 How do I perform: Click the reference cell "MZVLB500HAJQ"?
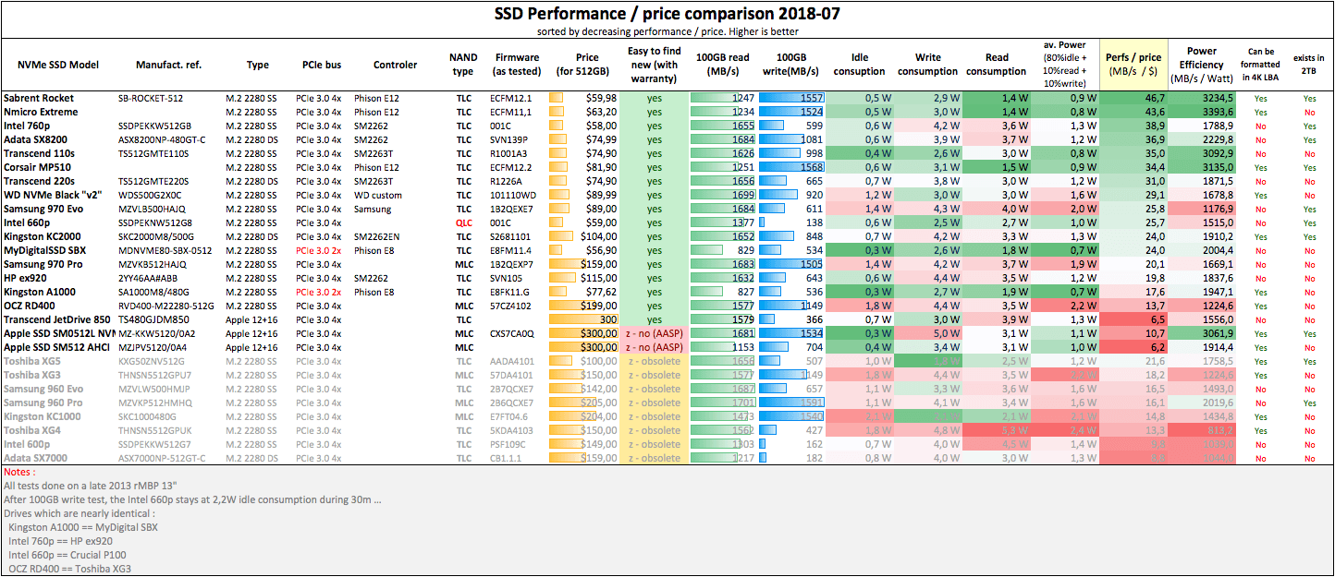click(153, 209)
